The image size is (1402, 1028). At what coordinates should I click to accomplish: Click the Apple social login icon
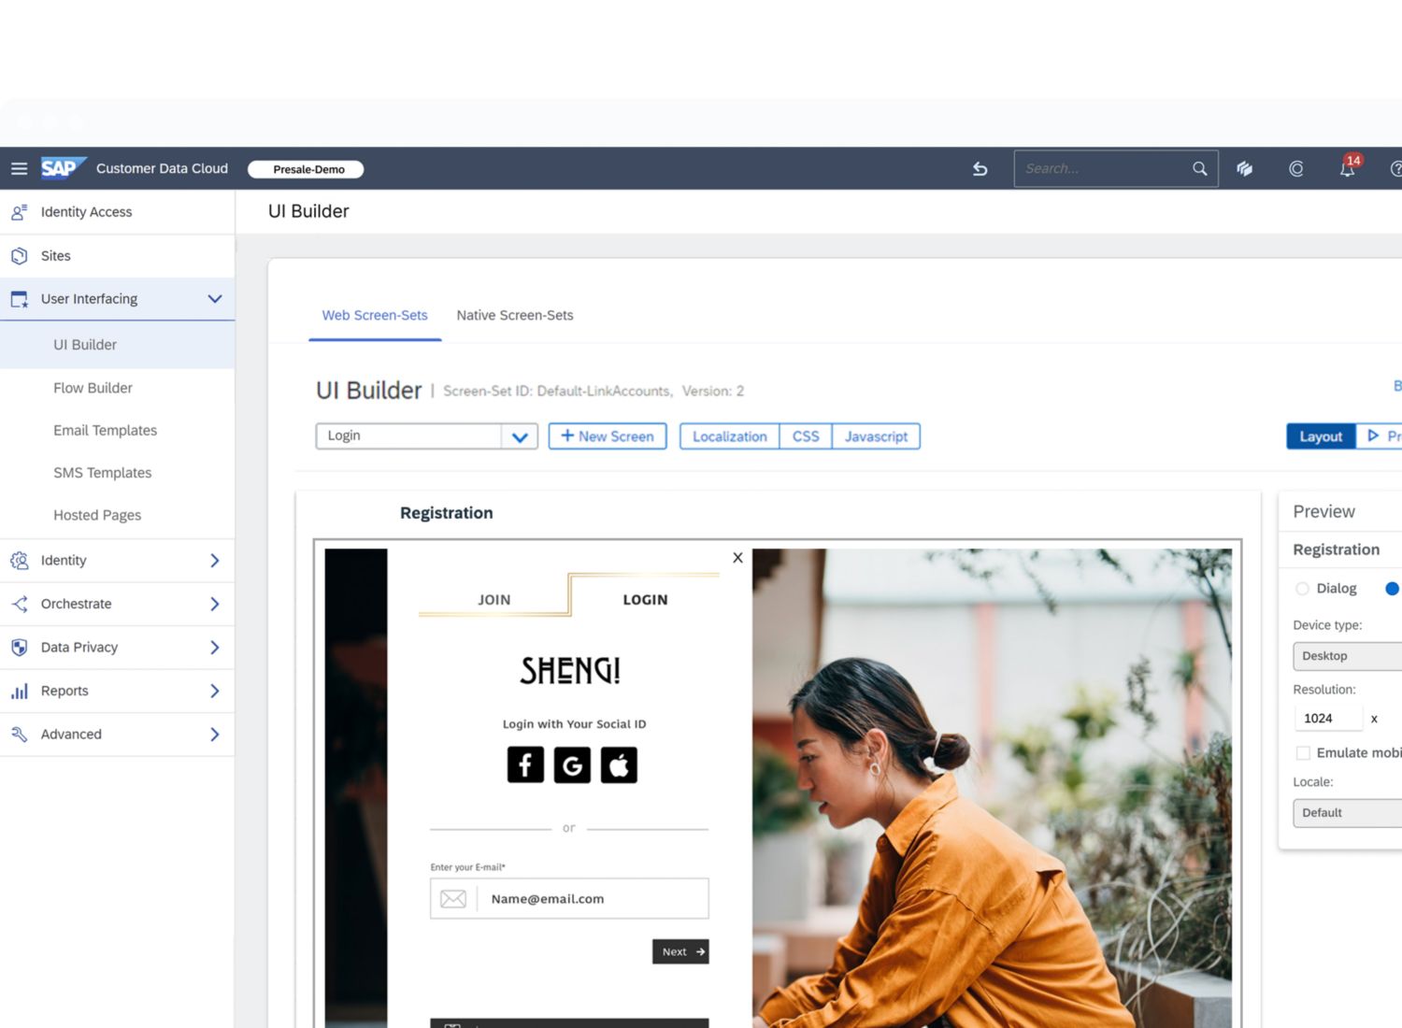(619, 764)
